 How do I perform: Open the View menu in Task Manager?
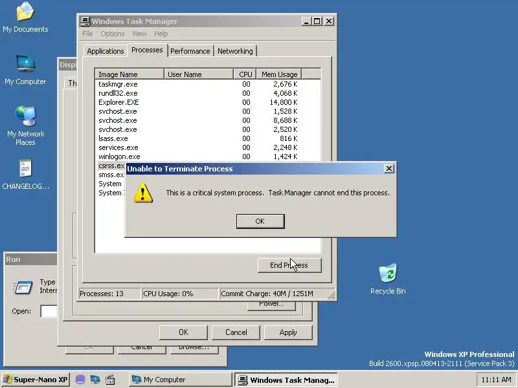139,34
